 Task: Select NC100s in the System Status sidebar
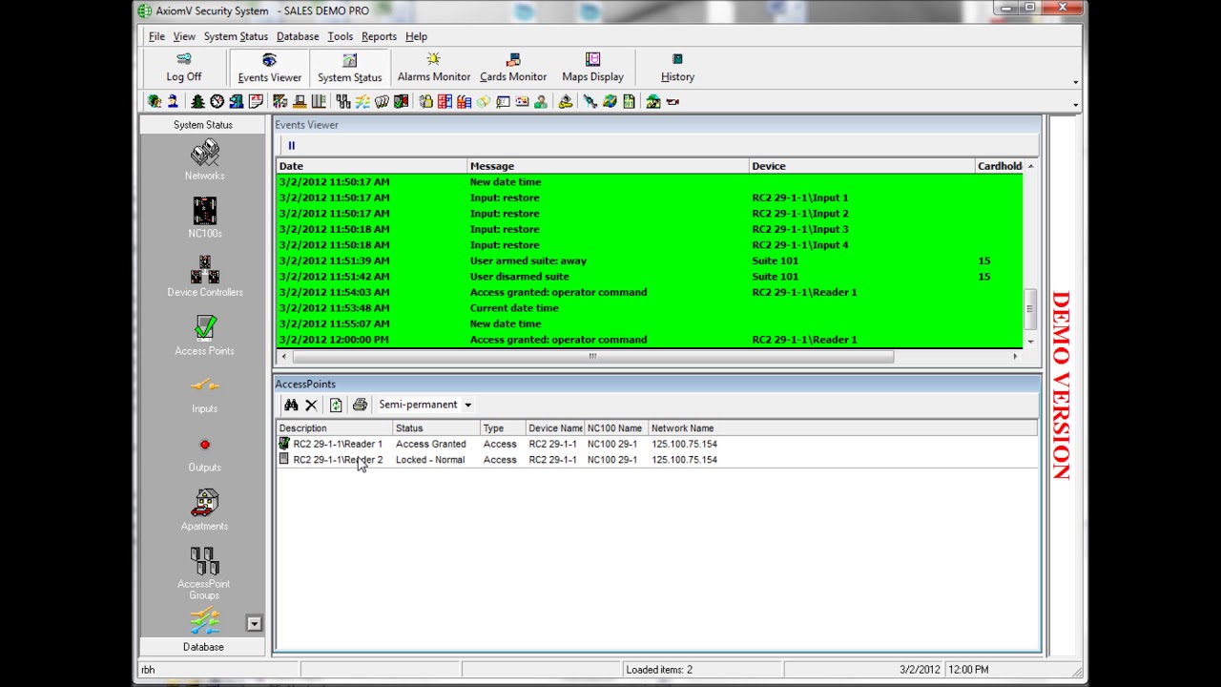point(204,218)
